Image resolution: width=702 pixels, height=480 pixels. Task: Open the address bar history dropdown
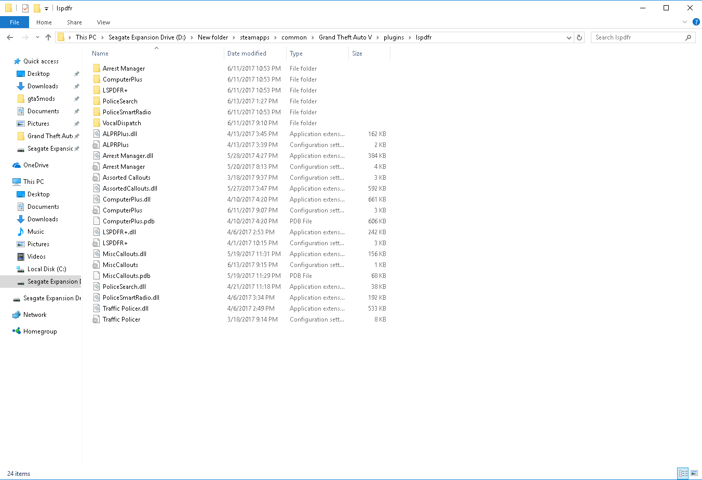(569, 37)
